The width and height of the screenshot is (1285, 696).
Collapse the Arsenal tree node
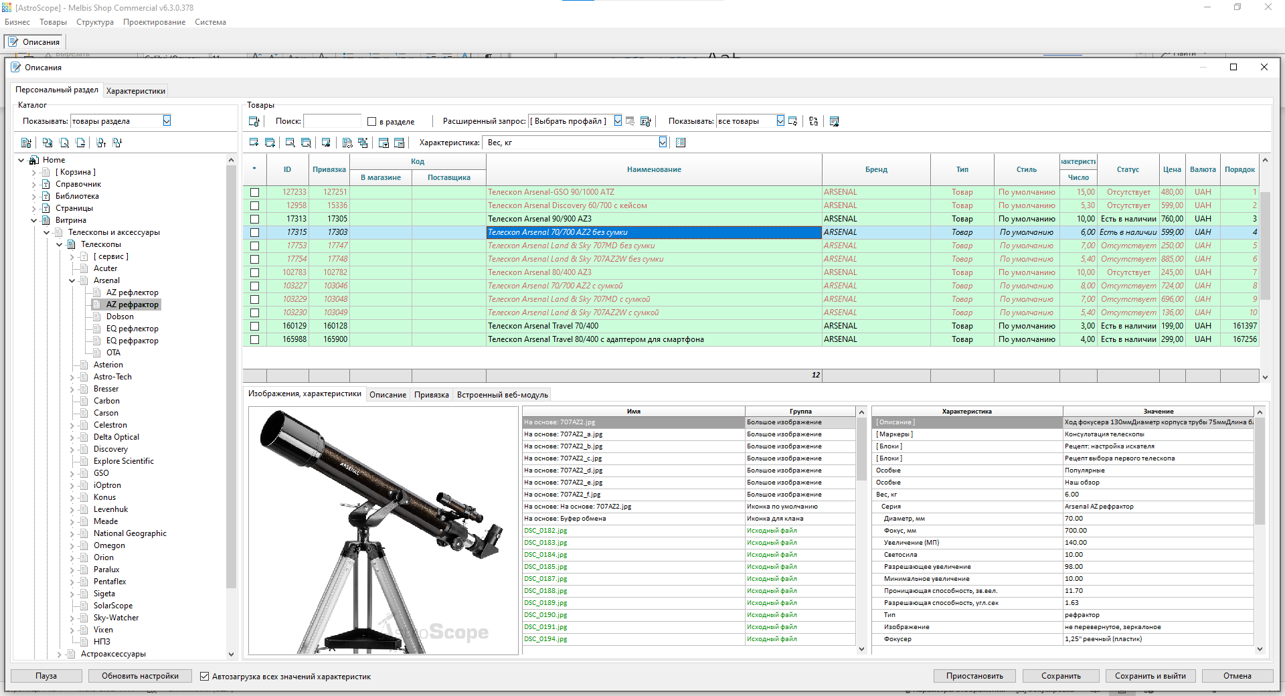click(x=72, y=280)
